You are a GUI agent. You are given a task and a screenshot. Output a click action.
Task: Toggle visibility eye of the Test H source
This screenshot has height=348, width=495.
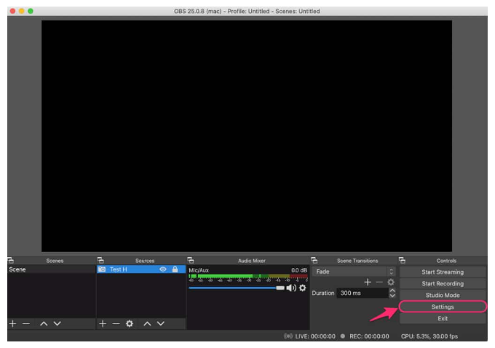163,269
